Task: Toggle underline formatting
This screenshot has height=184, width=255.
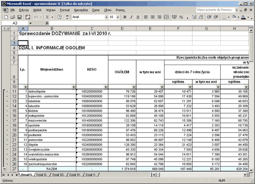Action: click(x=137, y=17)
